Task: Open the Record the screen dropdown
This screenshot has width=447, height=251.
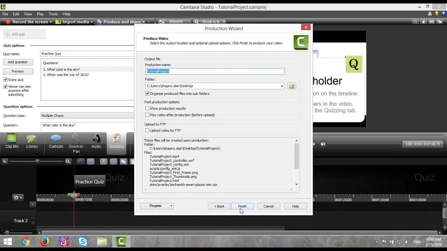Action: pyautogui.click(x=50, y=22)
